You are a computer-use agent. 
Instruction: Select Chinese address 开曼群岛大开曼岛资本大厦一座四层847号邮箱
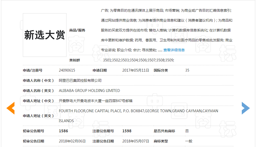pos(96,101)
